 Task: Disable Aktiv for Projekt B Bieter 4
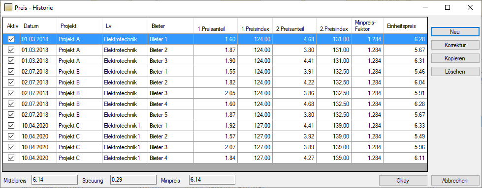pyautogui.click(x=11, y=104)
